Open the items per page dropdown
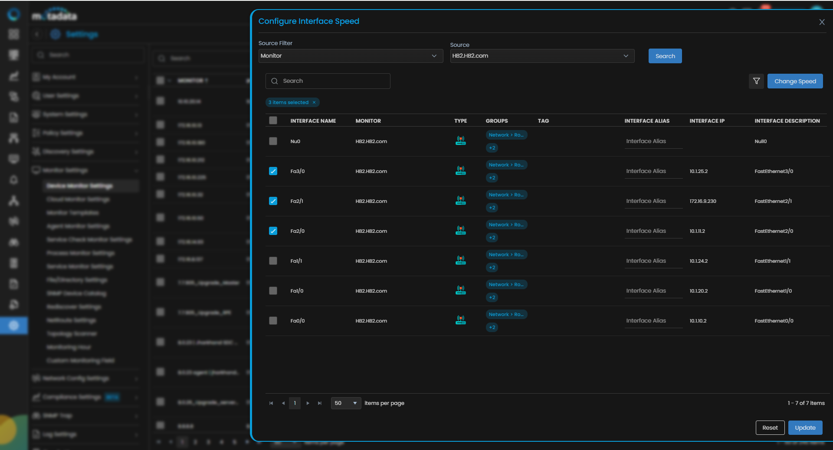Image resolution: width=833 pixels, height=450 pixels. tap(346, 403)
